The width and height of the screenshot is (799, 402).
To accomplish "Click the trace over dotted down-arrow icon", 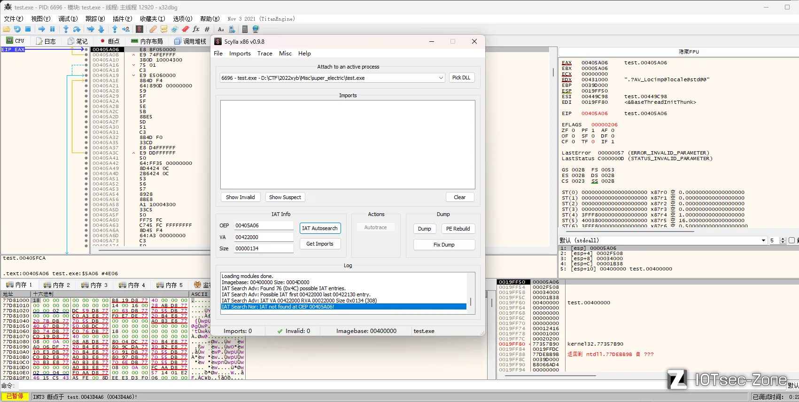I will pyautogui.click(x=101, y=29).
